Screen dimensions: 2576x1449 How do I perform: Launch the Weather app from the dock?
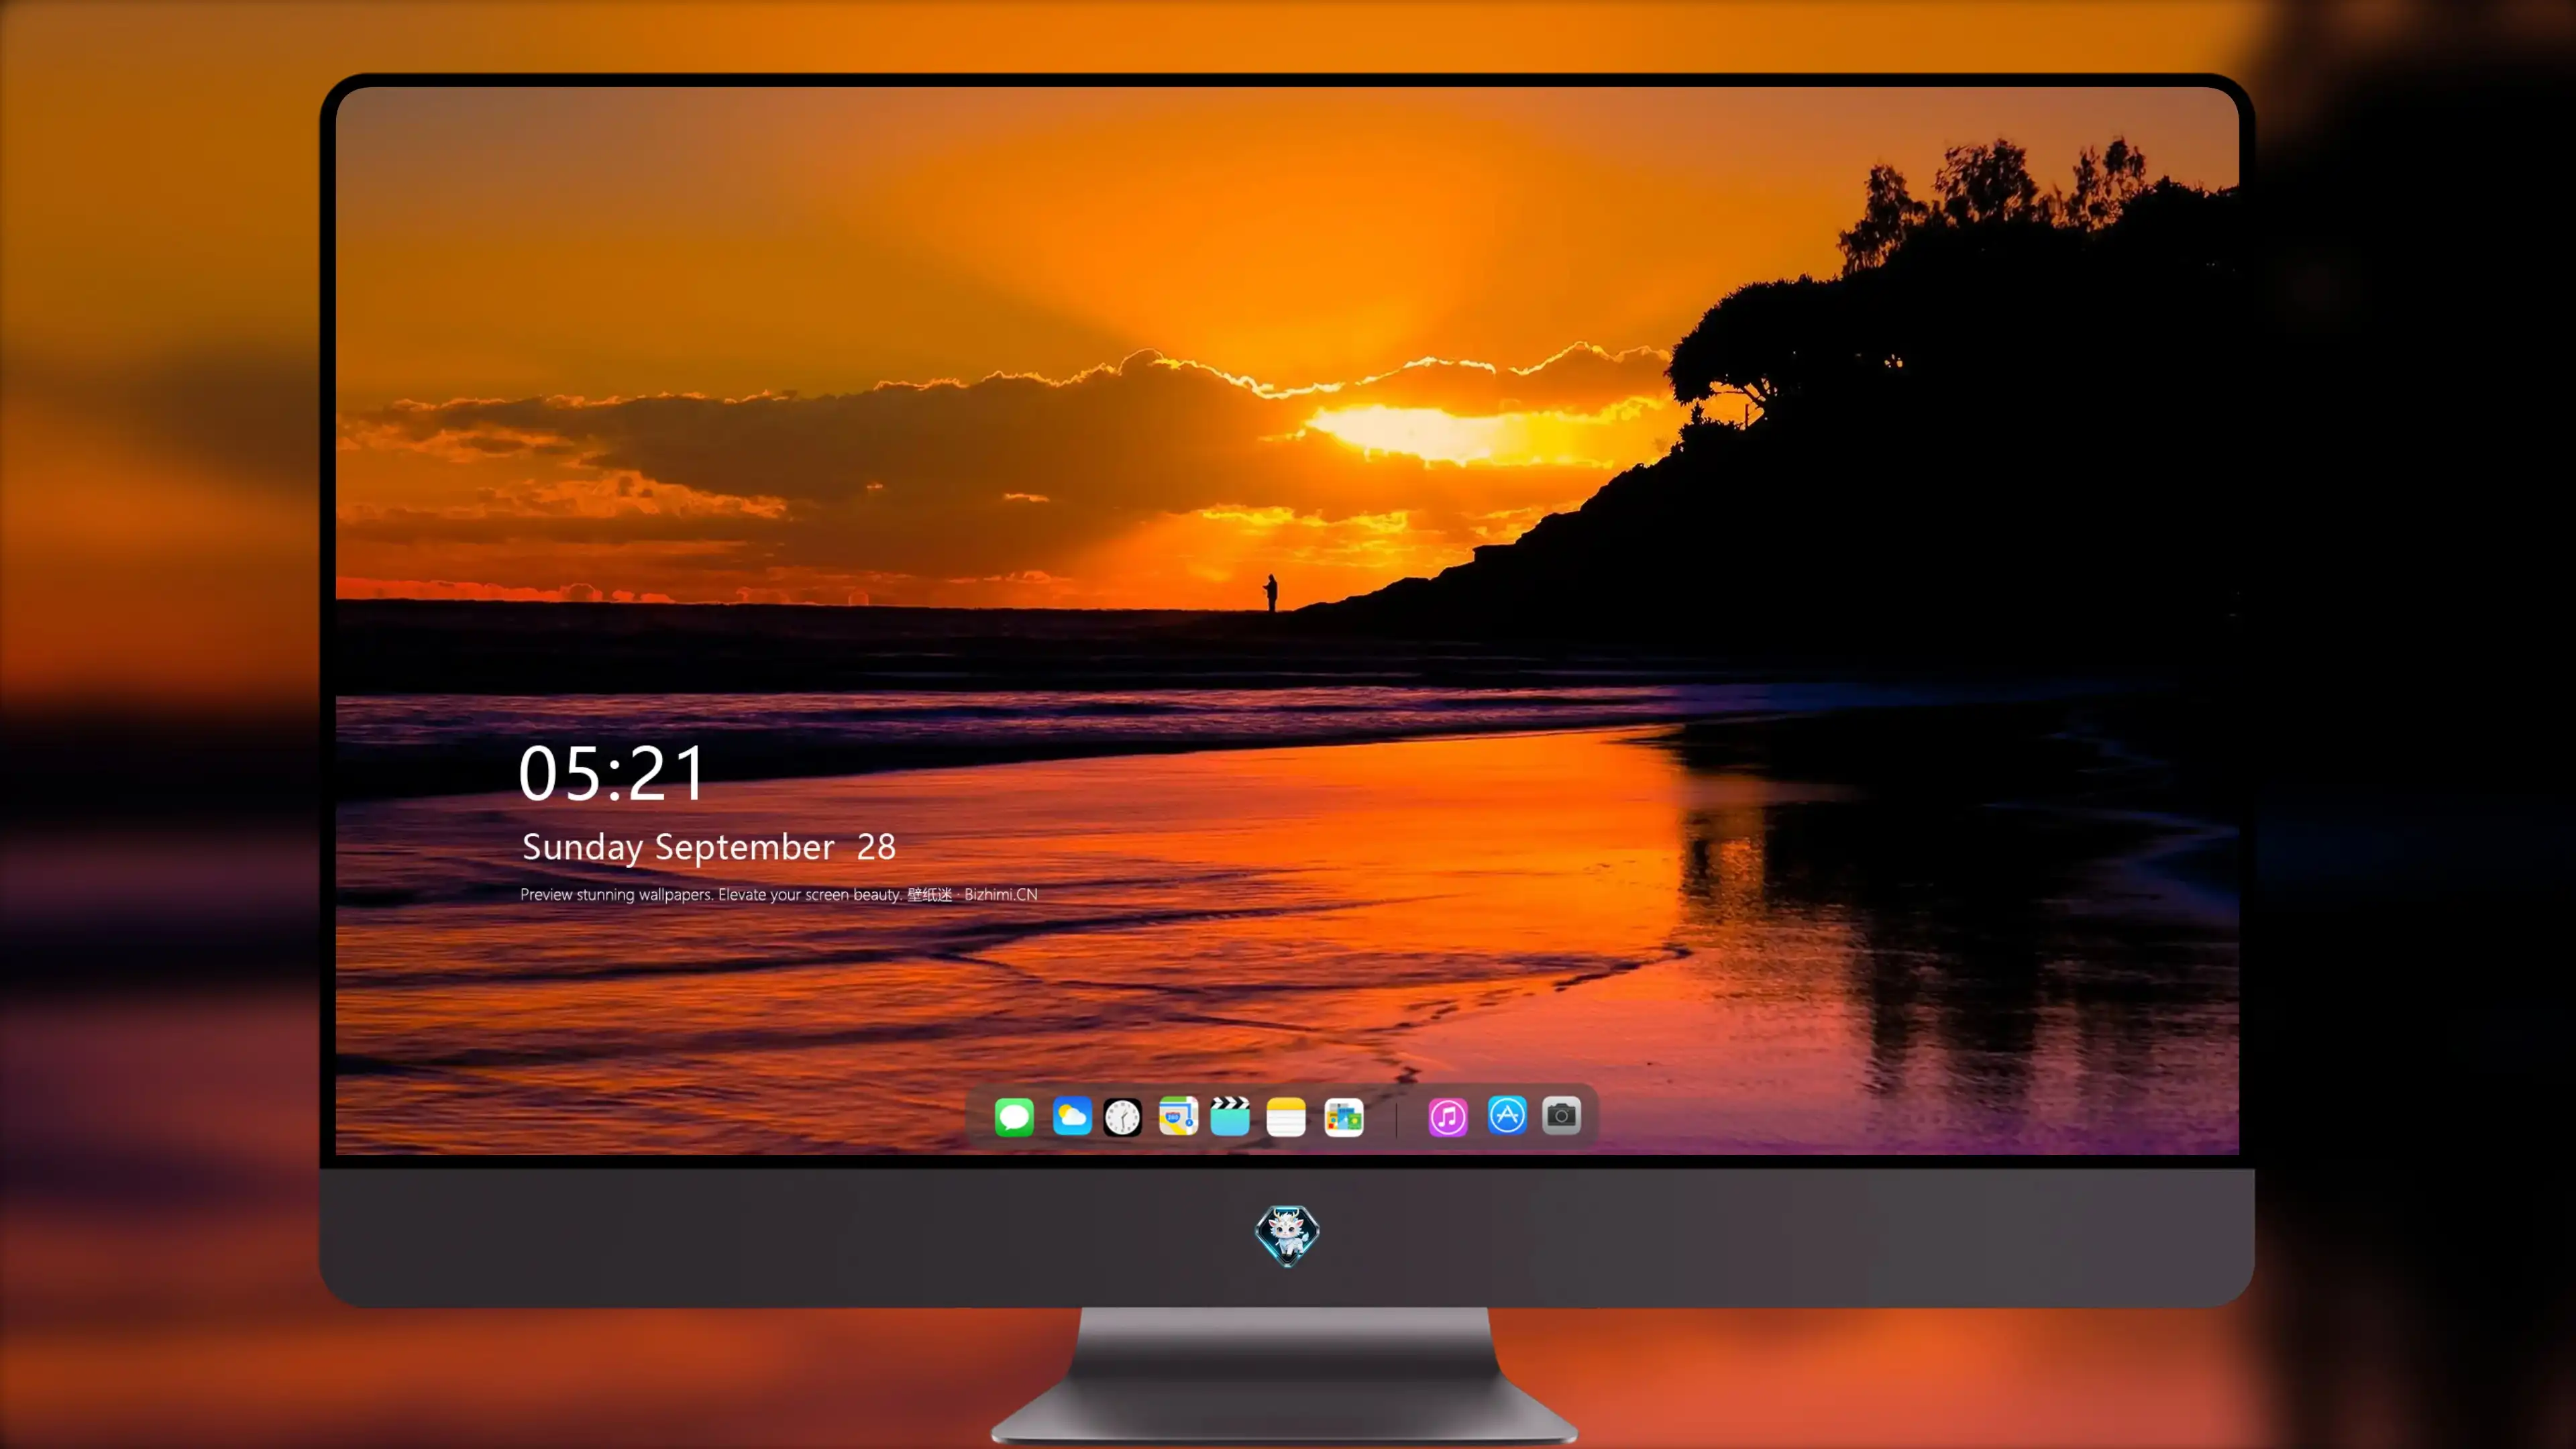1071,1116
